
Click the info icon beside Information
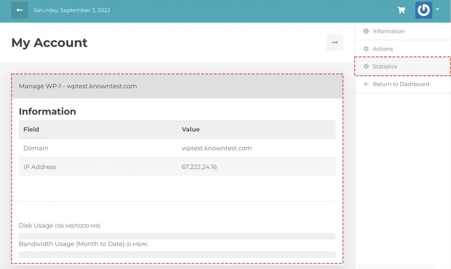tap(366, 31)
